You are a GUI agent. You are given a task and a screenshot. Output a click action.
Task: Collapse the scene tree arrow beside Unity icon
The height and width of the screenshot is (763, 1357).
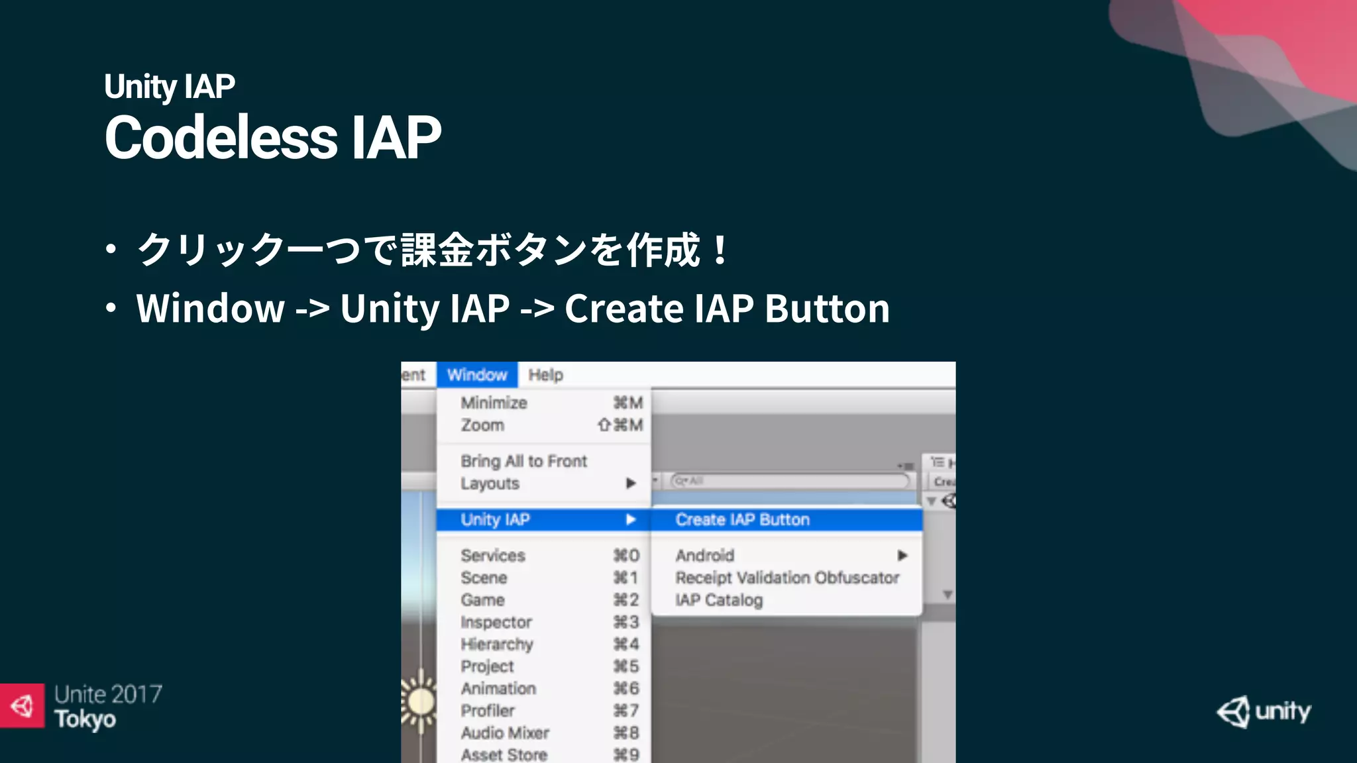pos(932,501)
